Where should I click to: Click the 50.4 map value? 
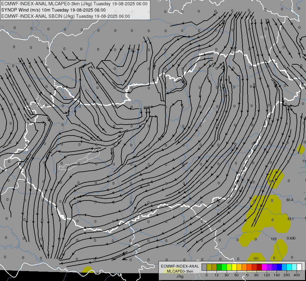(x=290, y=200)
